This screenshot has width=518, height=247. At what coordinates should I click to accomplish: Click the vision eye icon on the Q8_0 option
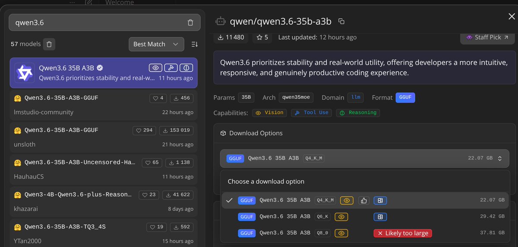coord(341,233)
